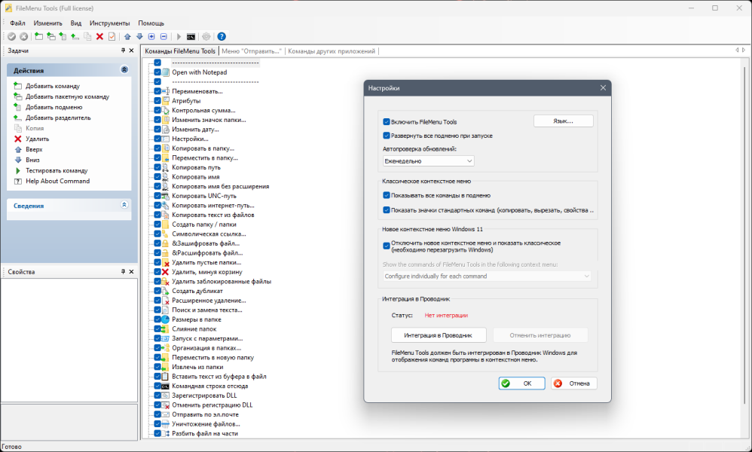Switch to Команды других приложений tab

332,51
